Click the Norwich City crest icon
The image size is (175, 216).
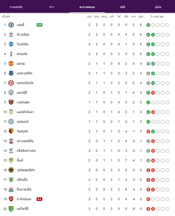tap(11, 209)
